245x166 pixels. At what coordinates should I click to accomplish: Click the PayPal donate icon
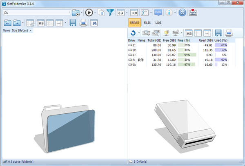tap(193, 12)
